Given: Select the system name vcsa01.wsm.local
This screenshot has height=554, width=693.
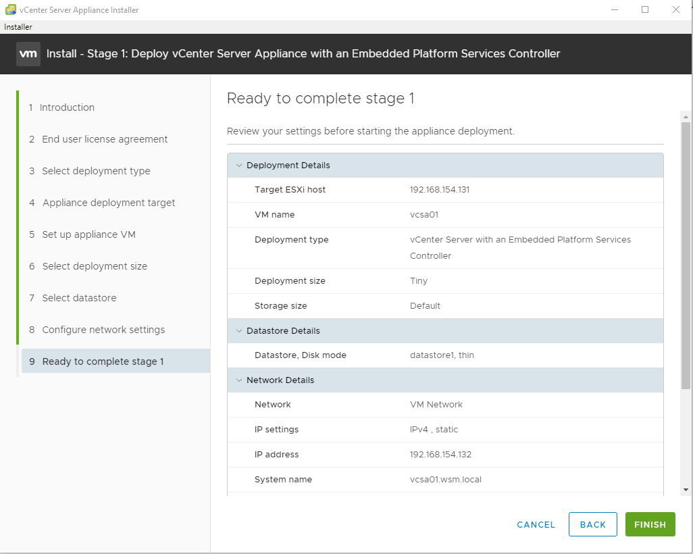Looking at the screenshot, I should (x=446, y=480).
